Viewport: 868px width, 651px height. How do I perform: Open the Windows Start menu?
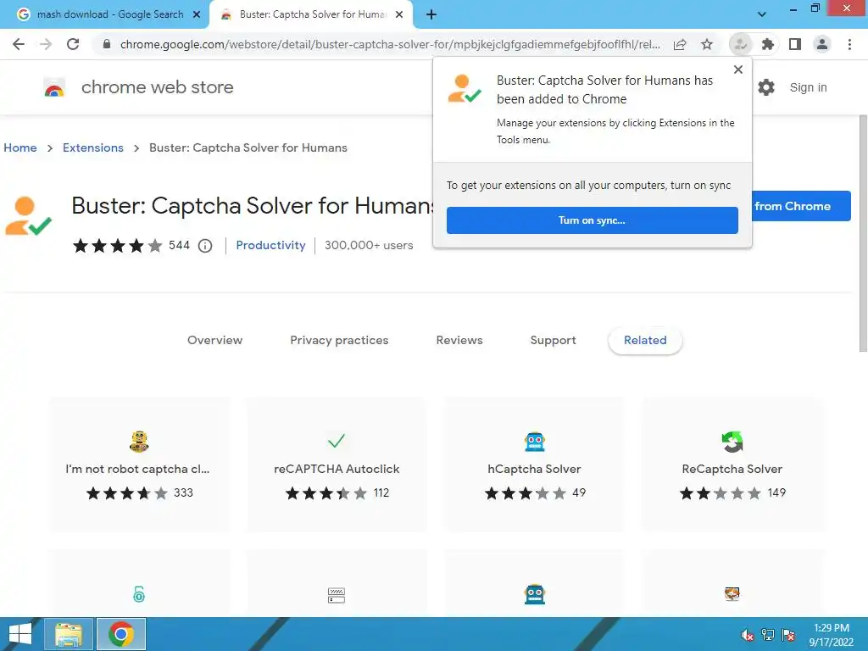click(x=20, y=634)
